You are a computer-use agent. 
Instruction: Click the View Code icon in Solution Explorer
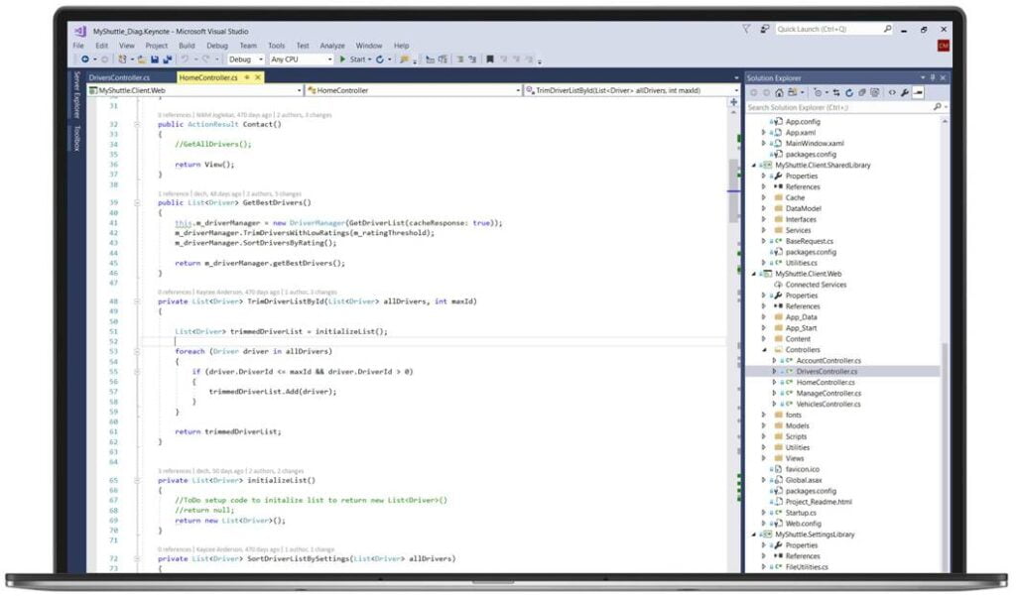click(892, 92)
